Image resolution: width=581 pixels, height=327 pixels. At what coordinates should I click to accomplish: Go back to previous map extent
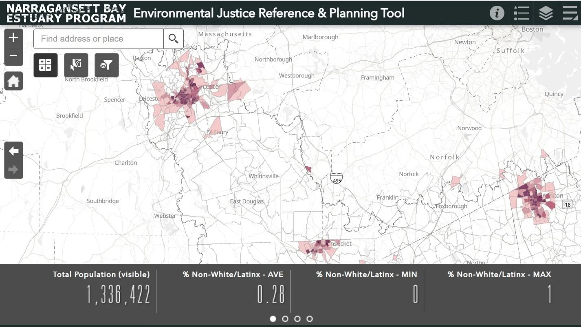(x=13, y=151)
